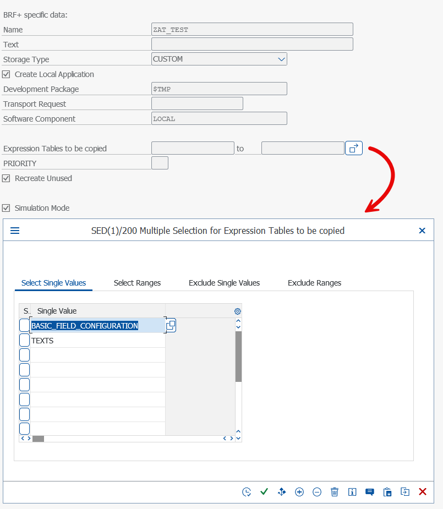Click the delete line minus icon
This screenshot has height=509, width=443.
[317, 492]
